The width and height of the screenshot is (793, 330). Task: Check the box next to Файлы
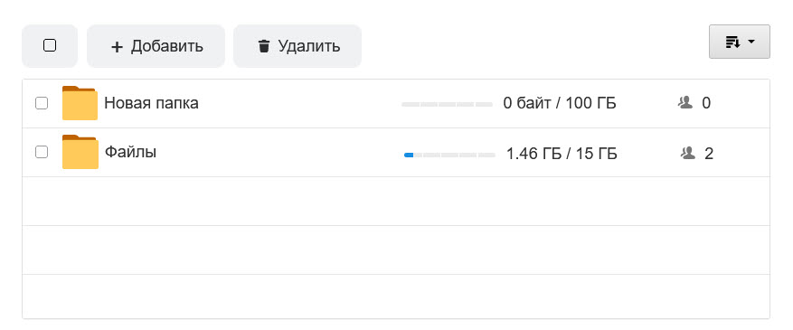pyautogui.click(x=42, y=152)
